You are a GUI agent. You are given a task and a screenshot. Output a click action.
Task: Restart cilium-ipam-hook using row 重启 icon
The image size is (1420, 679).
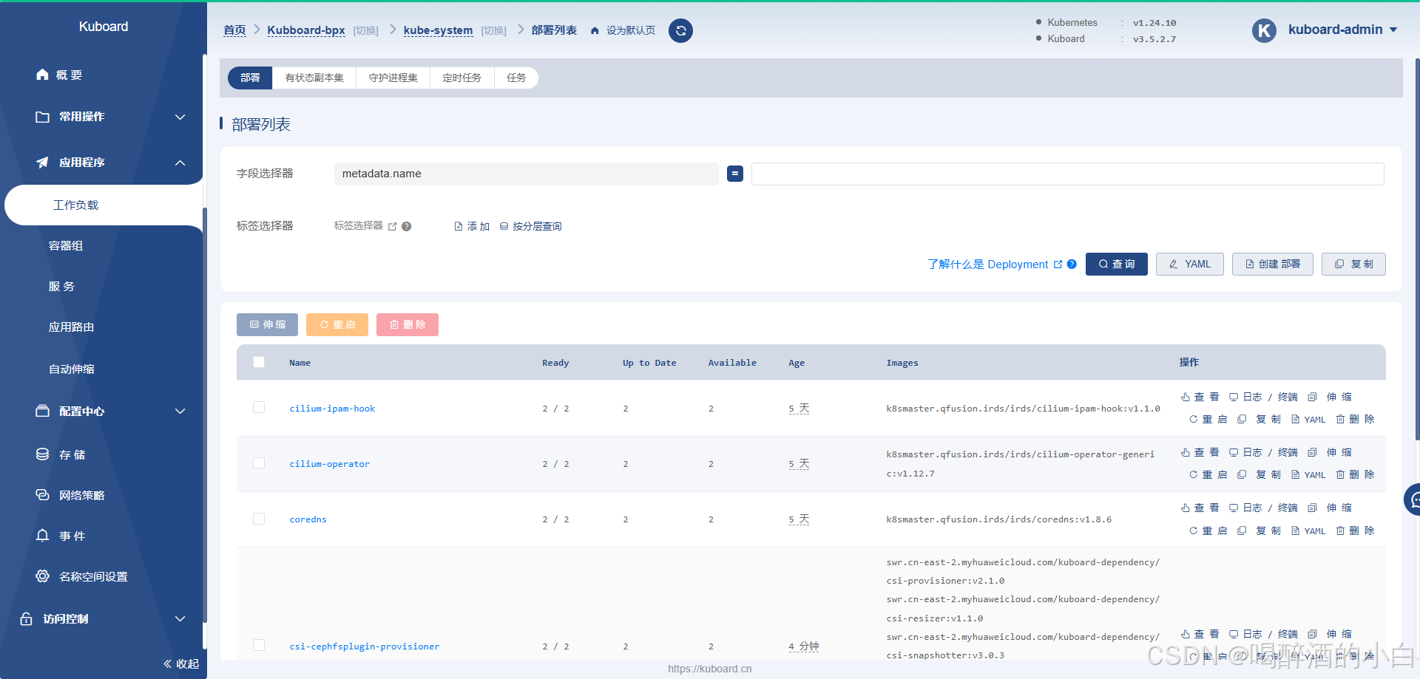pos(1208,420)
